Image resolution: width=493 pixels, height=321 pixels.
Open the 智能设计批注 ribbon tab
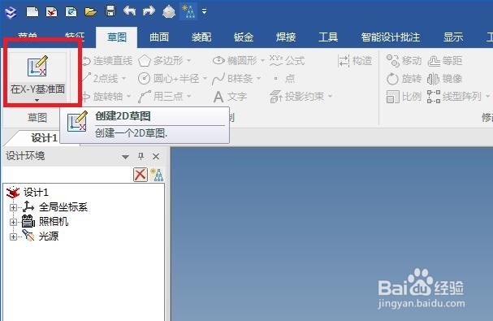point(390,37)
